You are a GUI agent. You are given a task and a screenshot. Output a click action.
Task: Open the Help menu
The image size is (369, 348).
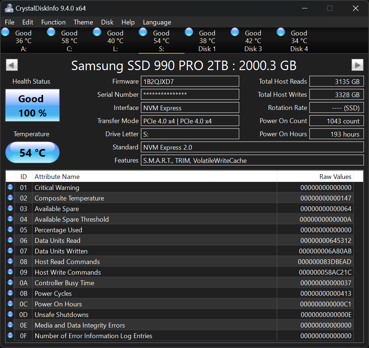pos(128,22)
